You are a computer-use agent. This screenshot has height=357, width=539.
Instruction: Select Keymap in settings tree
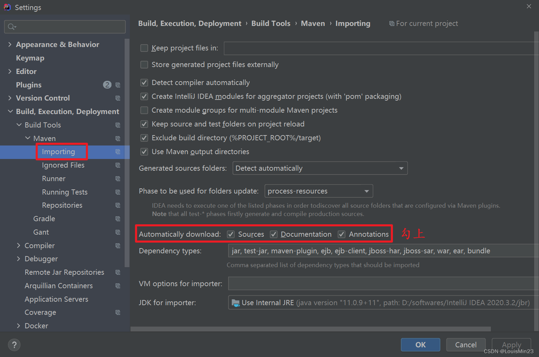point(30,58)
